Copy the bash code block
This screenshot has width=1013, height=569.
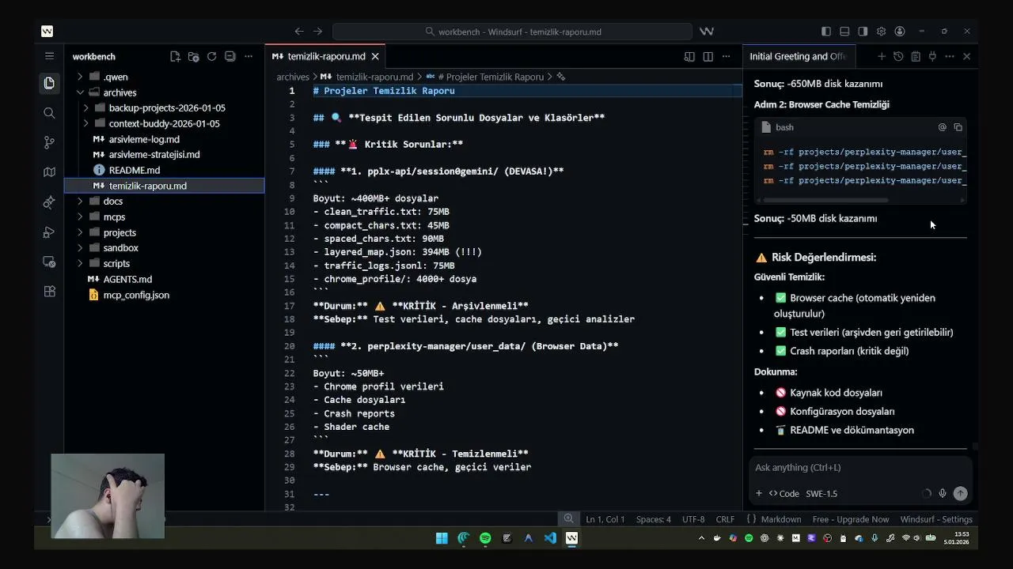click(x=958, y=127)
